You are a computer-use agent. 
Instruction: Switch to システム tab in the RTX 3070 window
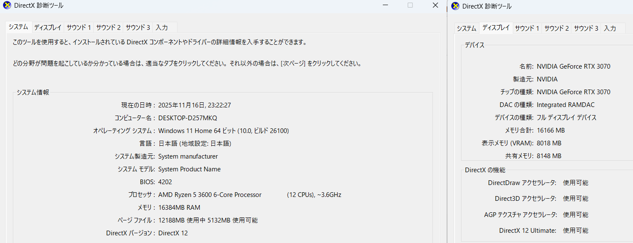466,28
